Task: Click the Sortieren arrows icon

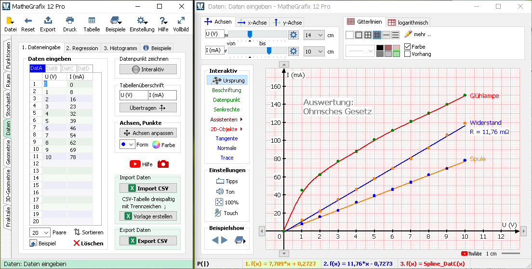Action: tap(77, 232)
